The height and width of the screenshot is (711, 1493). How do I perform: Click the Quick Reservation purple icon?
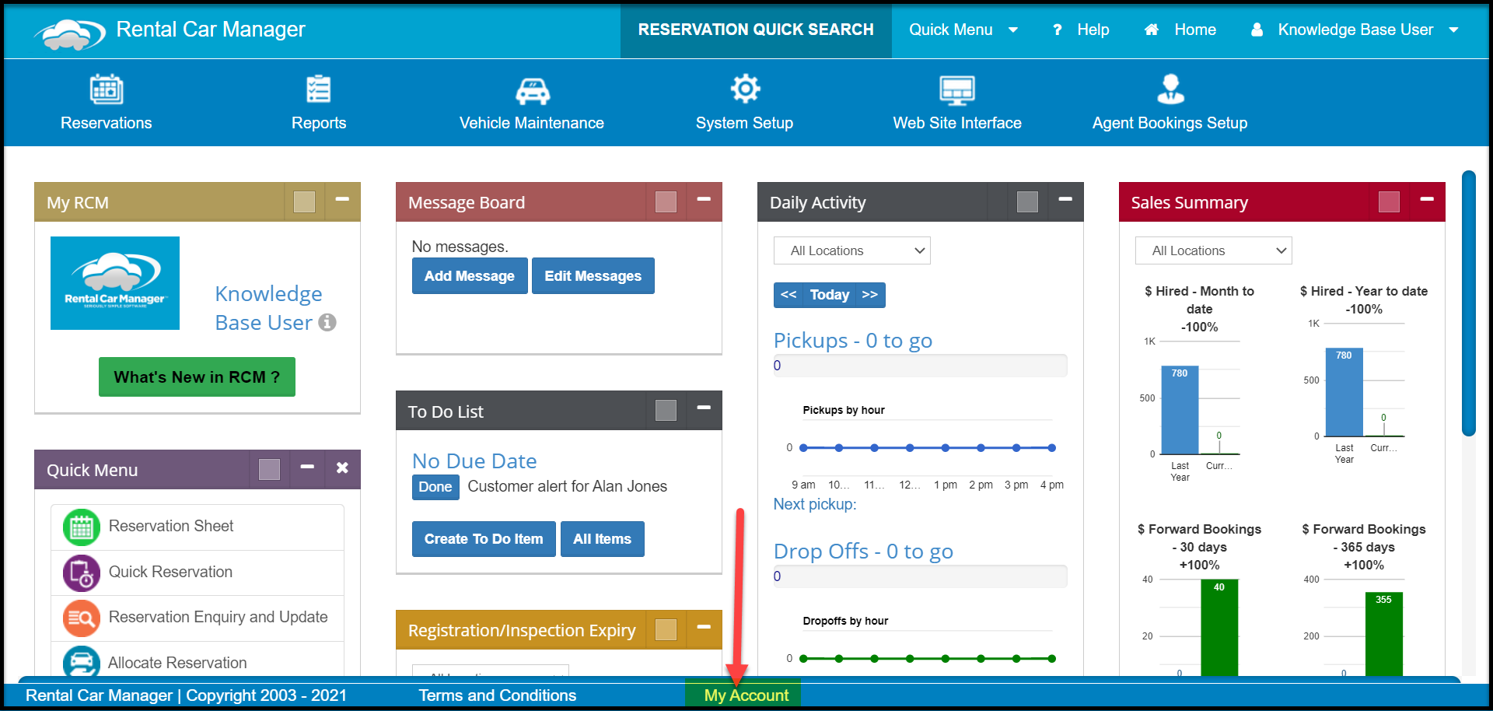point(82,573)
